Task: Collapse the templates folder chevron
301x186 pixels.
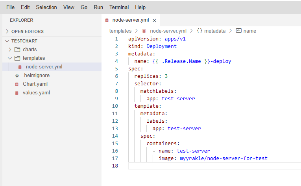Action: click(x=10, y=58)
